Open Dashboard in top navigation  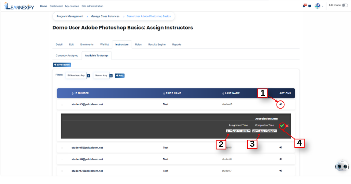click(56, 6)
